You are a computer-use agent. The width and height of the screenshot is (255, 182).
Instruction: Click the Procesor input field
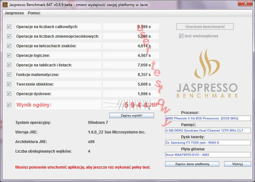208,118
